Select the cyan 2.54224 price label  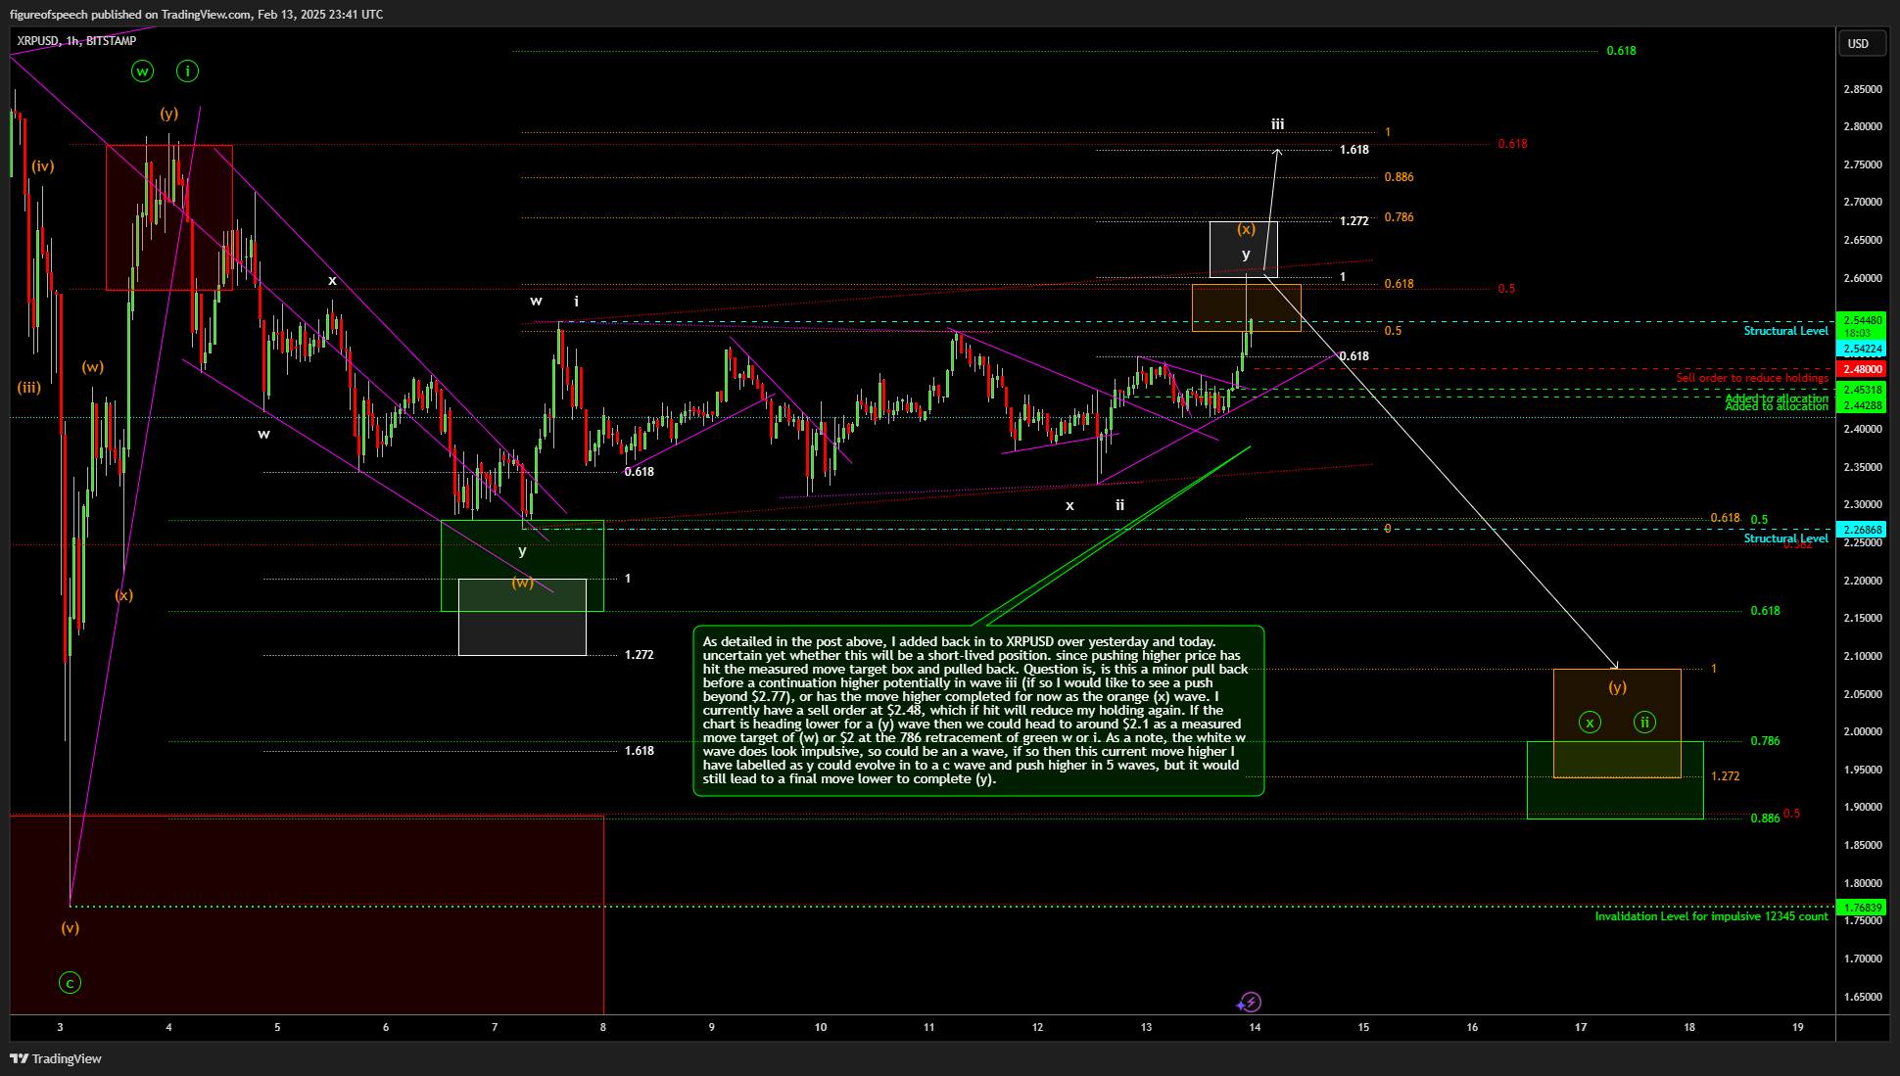pos(1862,349)
